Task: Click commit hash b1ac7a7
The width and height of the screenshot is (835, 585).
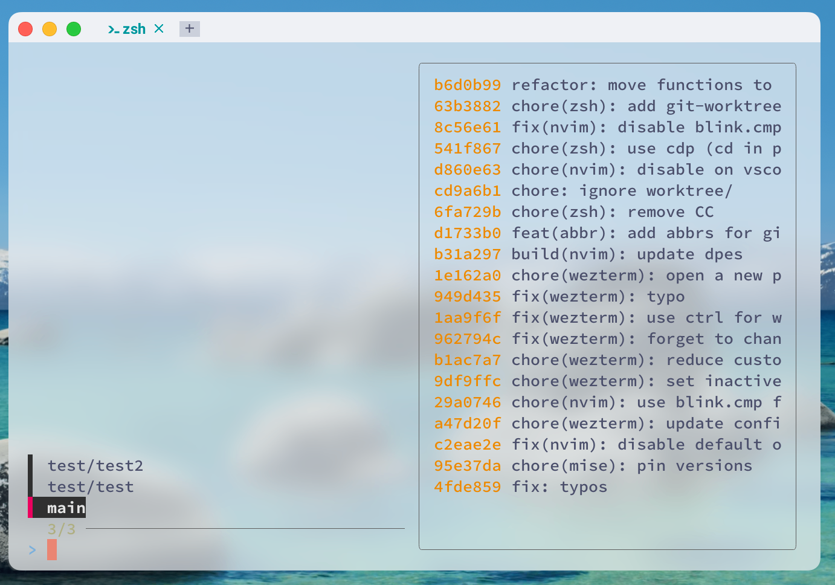Action: point(468,360)
